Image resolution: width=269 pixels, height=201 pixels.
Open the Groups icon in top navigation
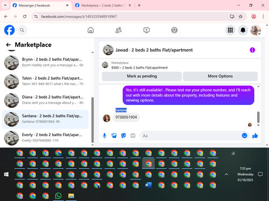(x=174, y=30)
